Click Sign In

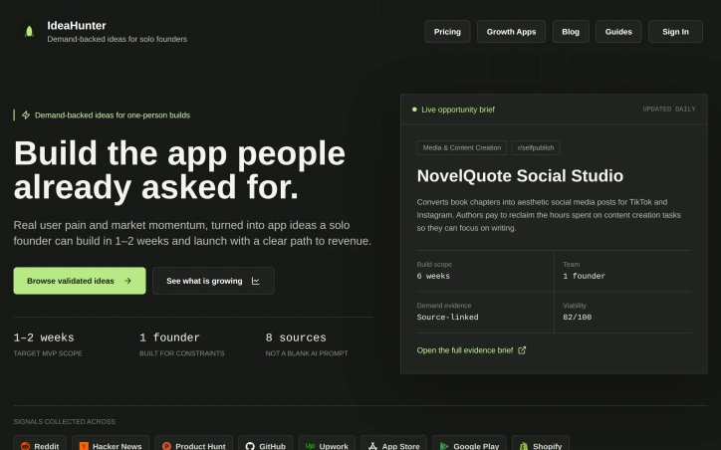pyautogui.click(x=675, y=32)
